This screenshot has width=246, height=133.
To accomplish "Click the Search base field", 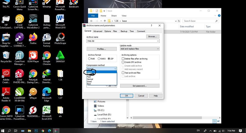I will click(x=200, y=21).
